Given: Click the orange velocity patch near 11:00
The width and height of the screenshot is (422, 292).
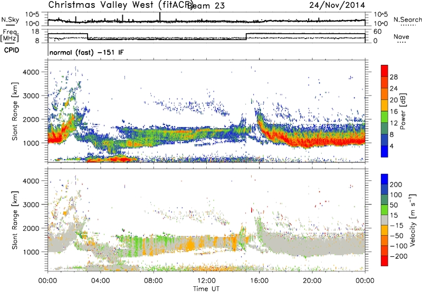Looking at the screenshot, I should [x=191, y=245].
